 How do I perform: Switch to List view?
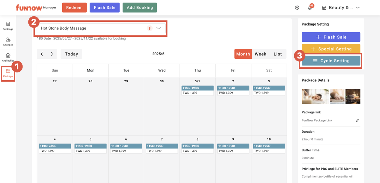[x=278, y=54]
